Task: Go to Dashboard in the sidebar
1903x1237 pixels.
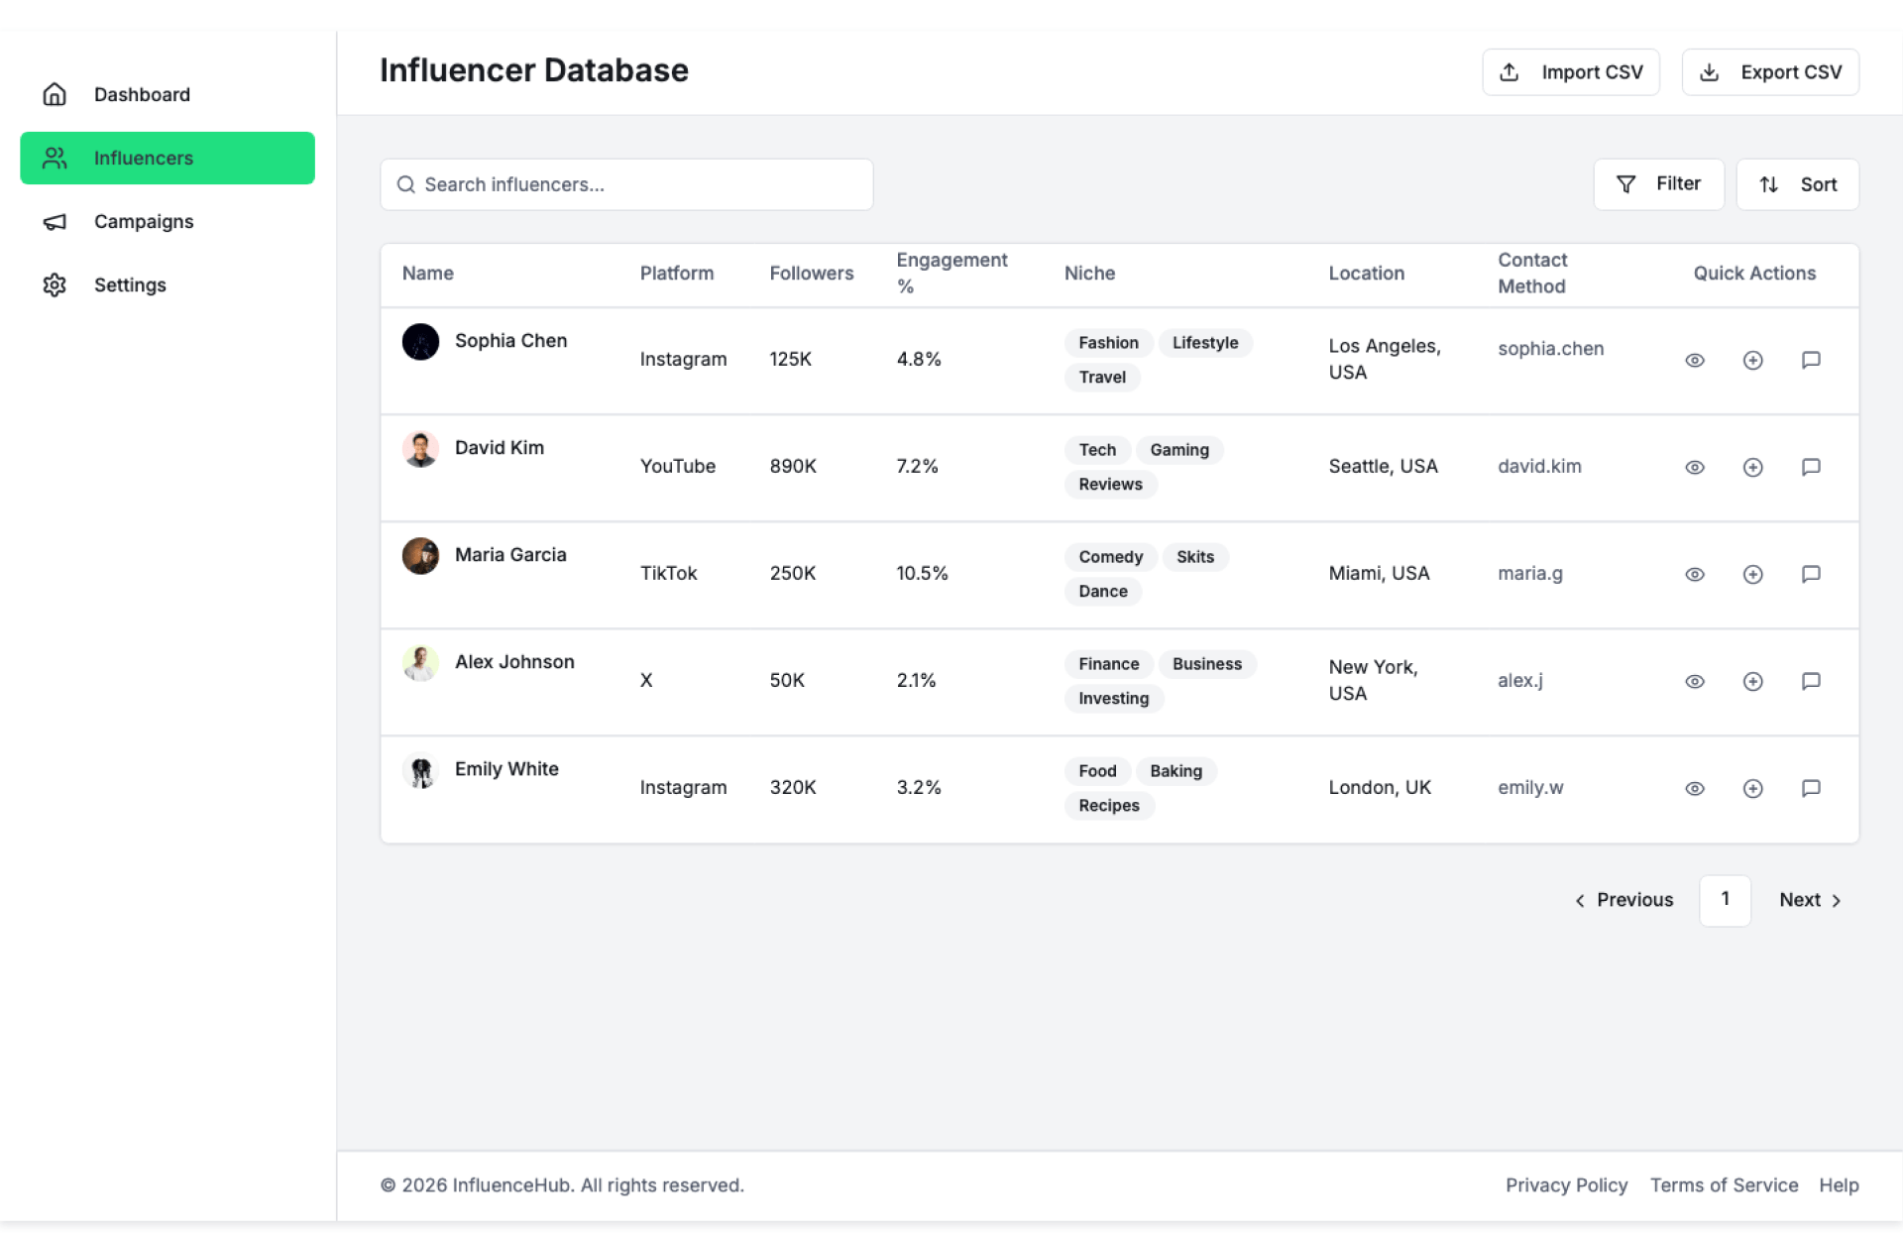Action: coord(142,95)
